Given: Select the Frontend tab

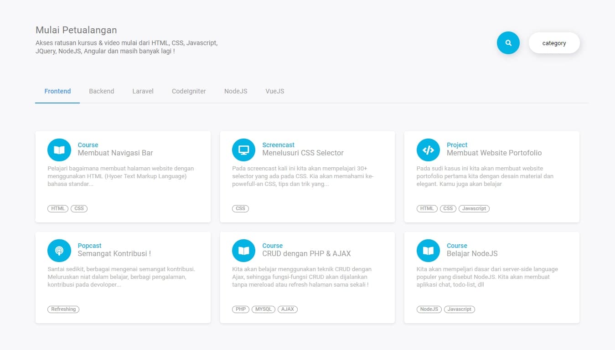Looking at the screenshot, I should pos(57,91).
